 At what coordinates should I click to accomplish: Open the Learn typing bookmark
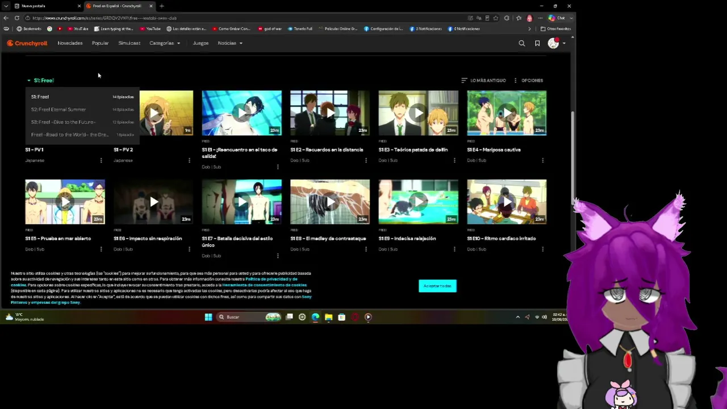click(x=114, y=29)
